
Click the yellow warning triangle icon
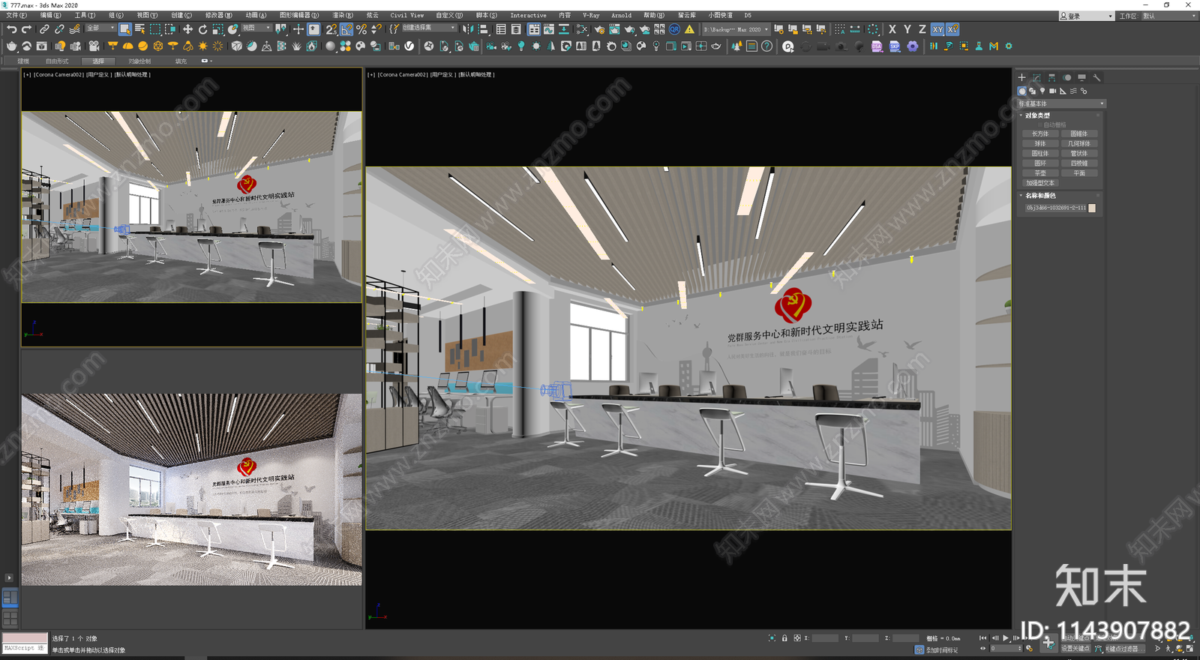click(689, 29)
